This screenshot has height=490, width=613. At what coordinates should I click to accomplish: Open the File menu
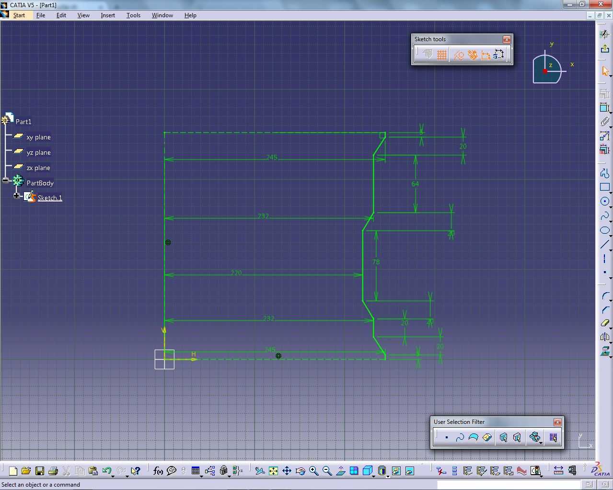point(41,15)
